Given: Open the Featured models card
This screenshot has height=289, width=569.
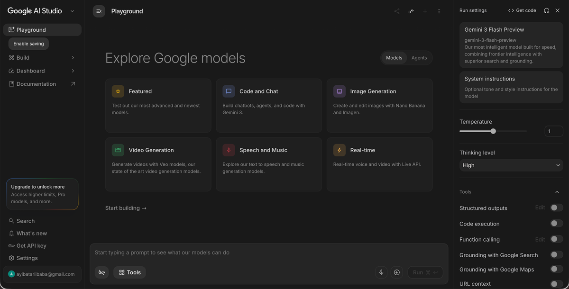Looking at the screenshot, I should tap(158, 106).
